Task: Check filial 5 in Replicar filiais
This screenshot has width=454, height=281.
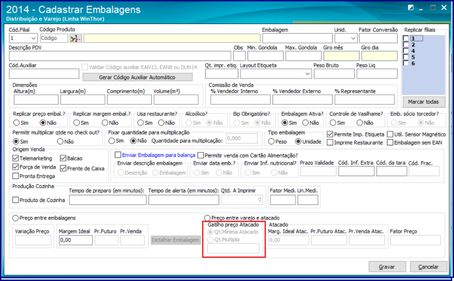Action: coord(406,57)
